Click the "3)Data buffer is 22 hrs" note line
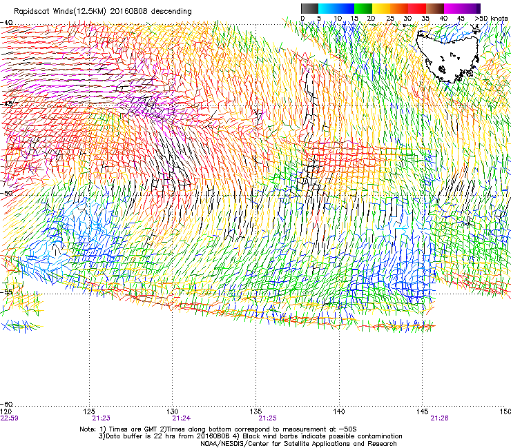 coord(250,436)
